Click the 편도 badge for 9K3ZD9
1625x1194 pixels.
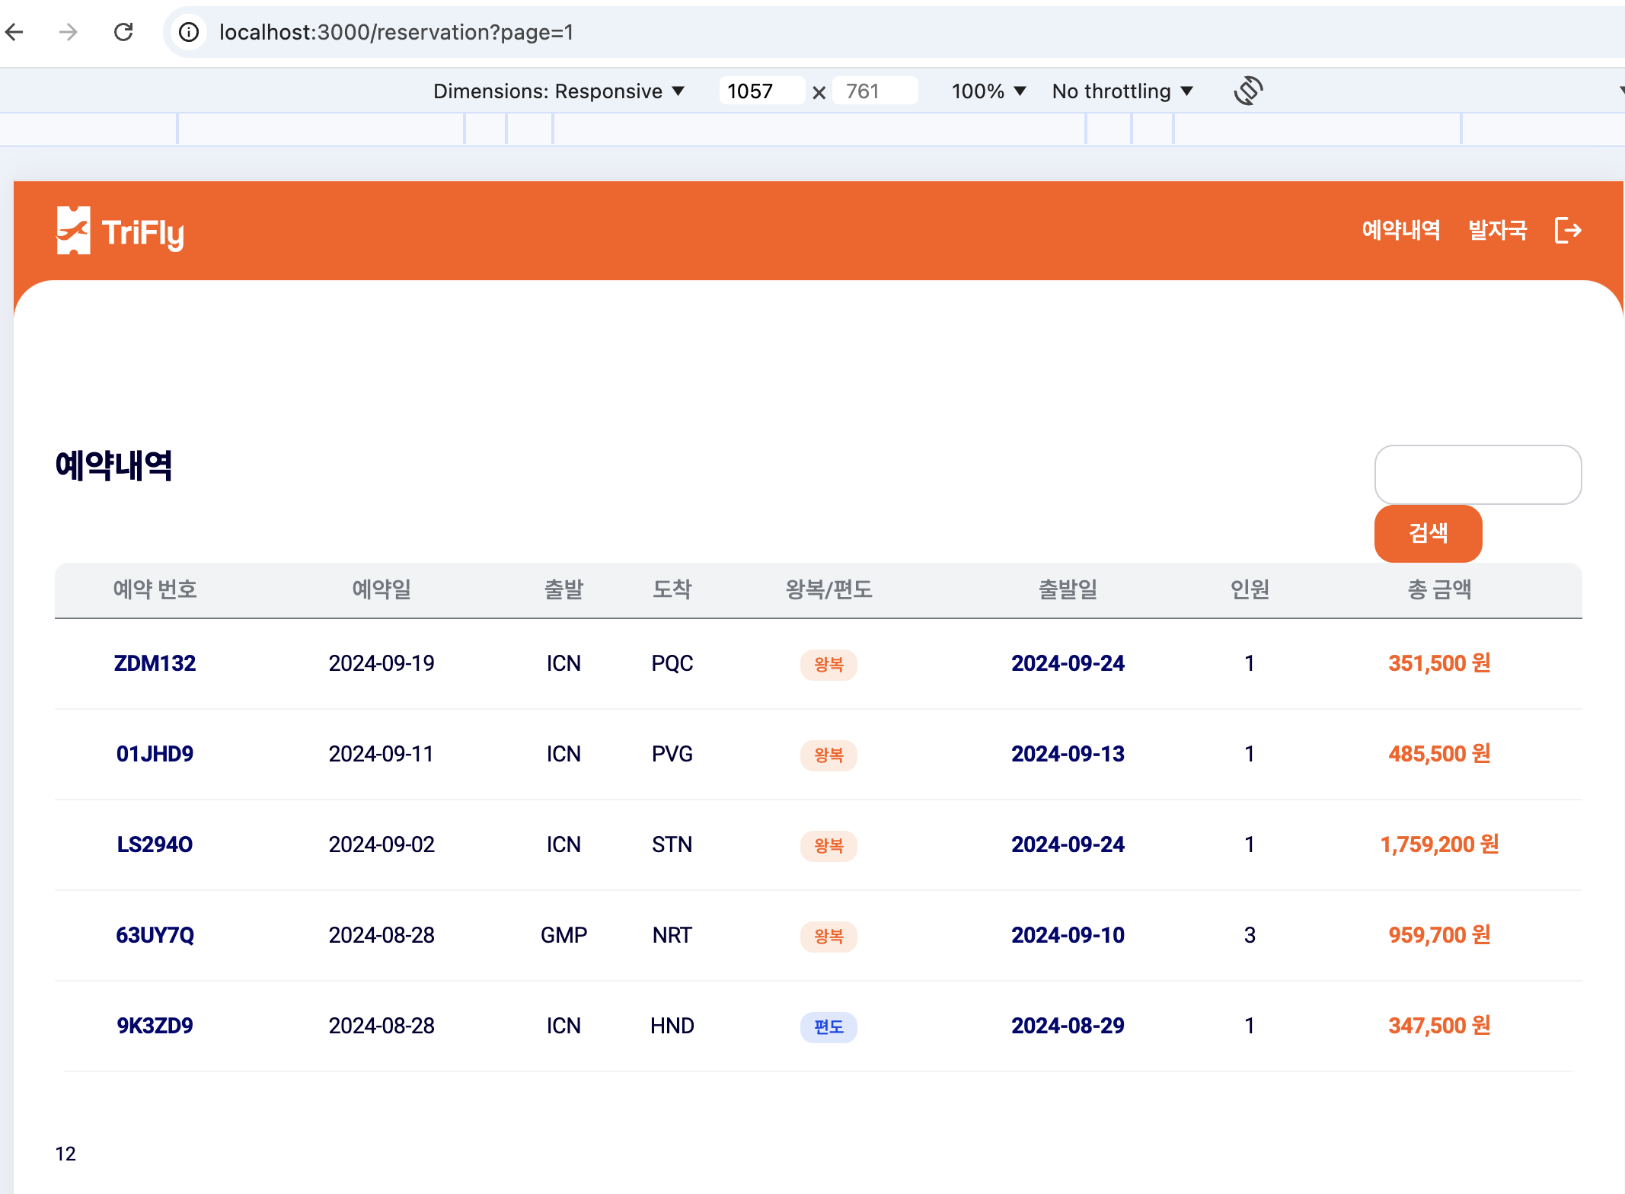(x=828, y=1026)
